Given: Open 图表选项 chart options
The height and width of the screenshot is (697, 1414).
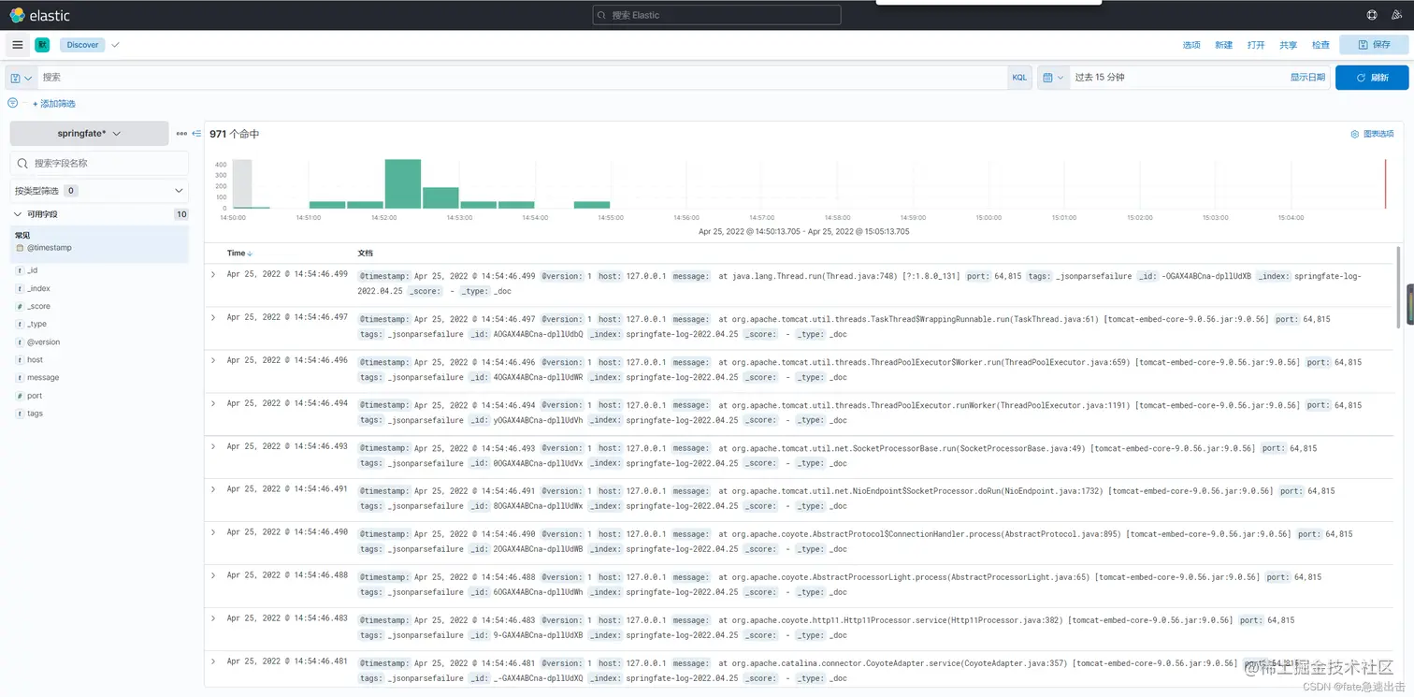Looking at the screenshot, I should click(1372, 134).
